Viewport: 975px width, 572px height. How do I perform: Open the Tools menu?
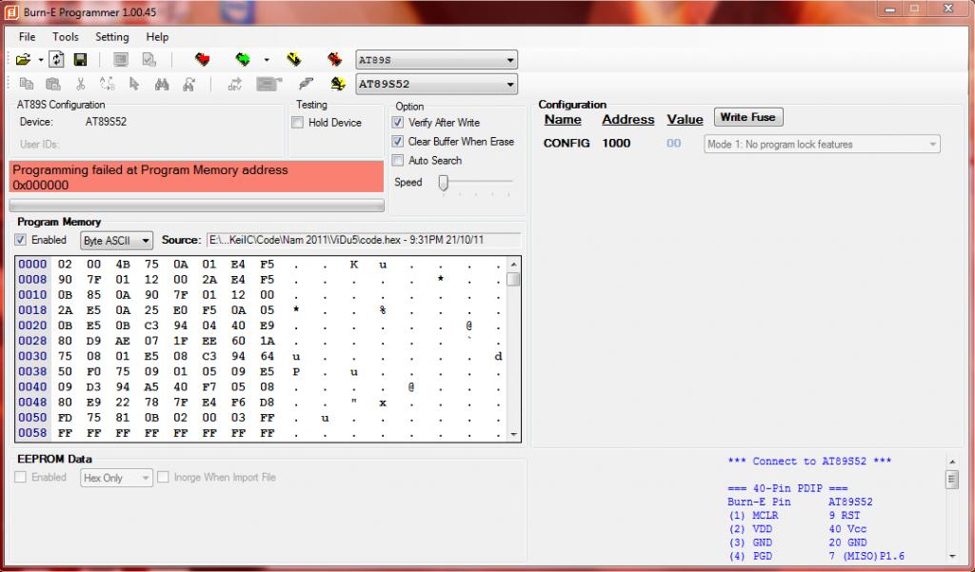pyautogui.click(x=66, y=37)
